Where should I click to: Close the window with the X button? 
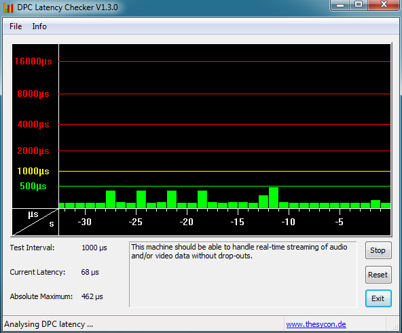[384, 5]
